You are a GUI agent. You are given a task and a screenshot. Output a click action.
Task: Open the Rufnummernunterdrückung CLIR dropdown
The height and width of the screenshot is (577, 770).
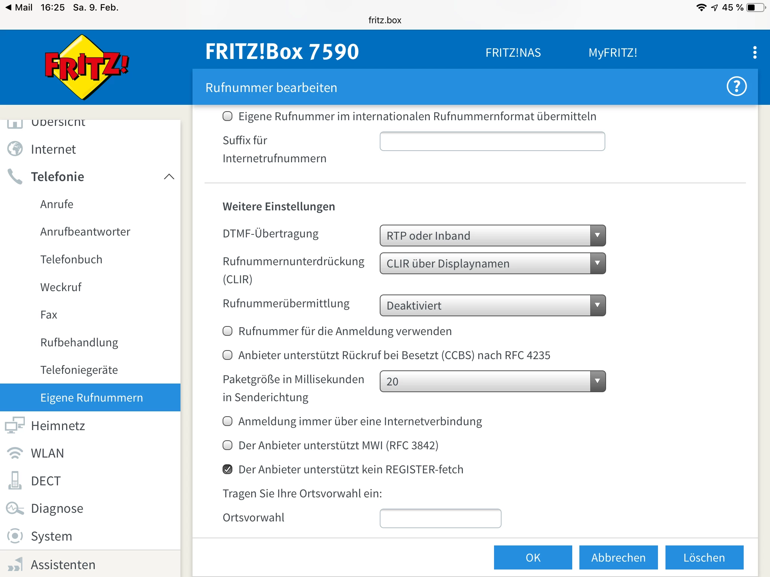click(493, 263)
